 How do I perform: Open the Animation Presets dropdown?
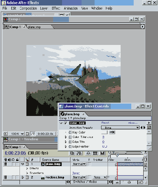pyautogui.click(x=120, y=128)
